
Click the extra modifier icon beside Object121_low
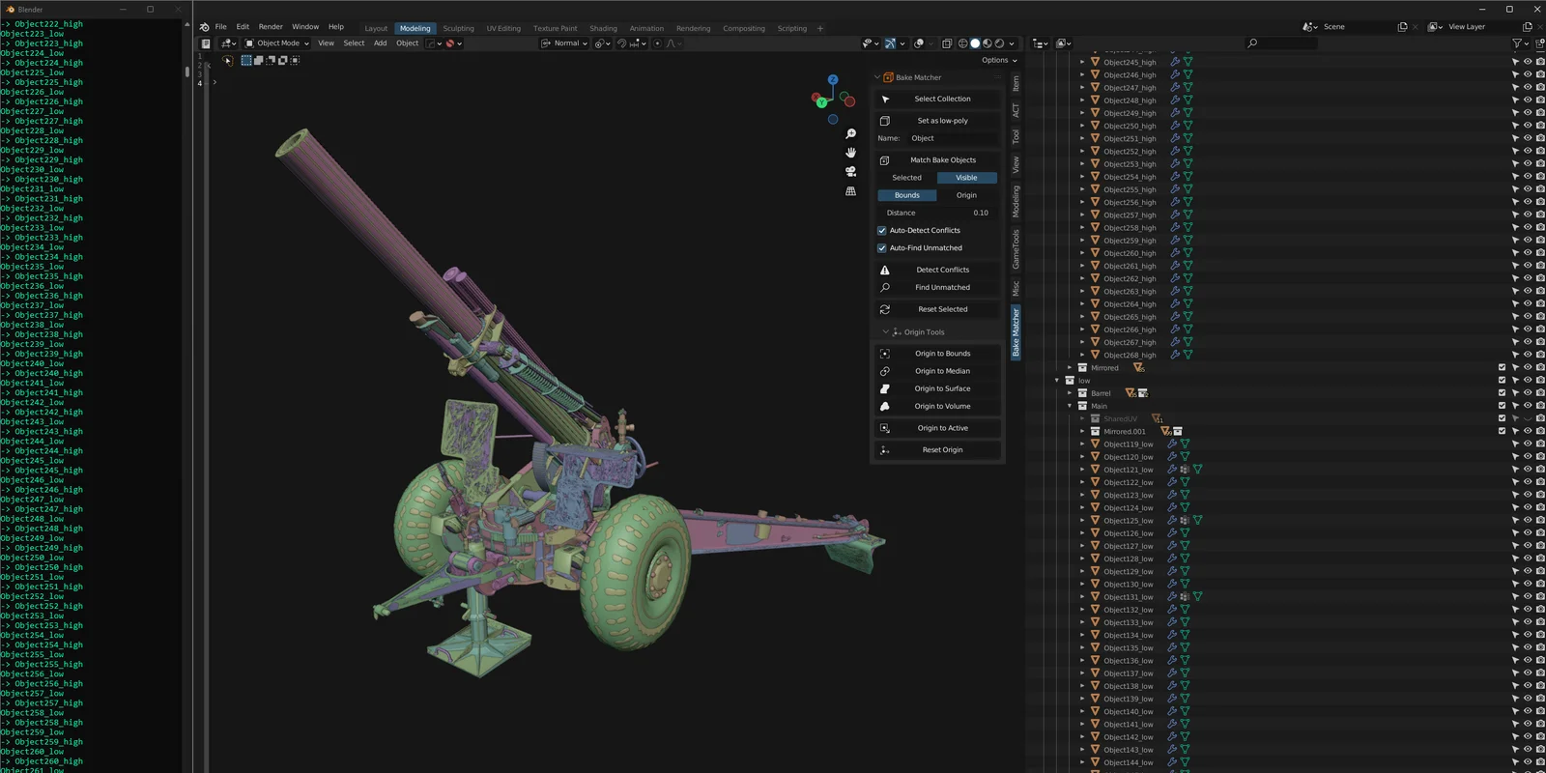(x=1185, y=470)
